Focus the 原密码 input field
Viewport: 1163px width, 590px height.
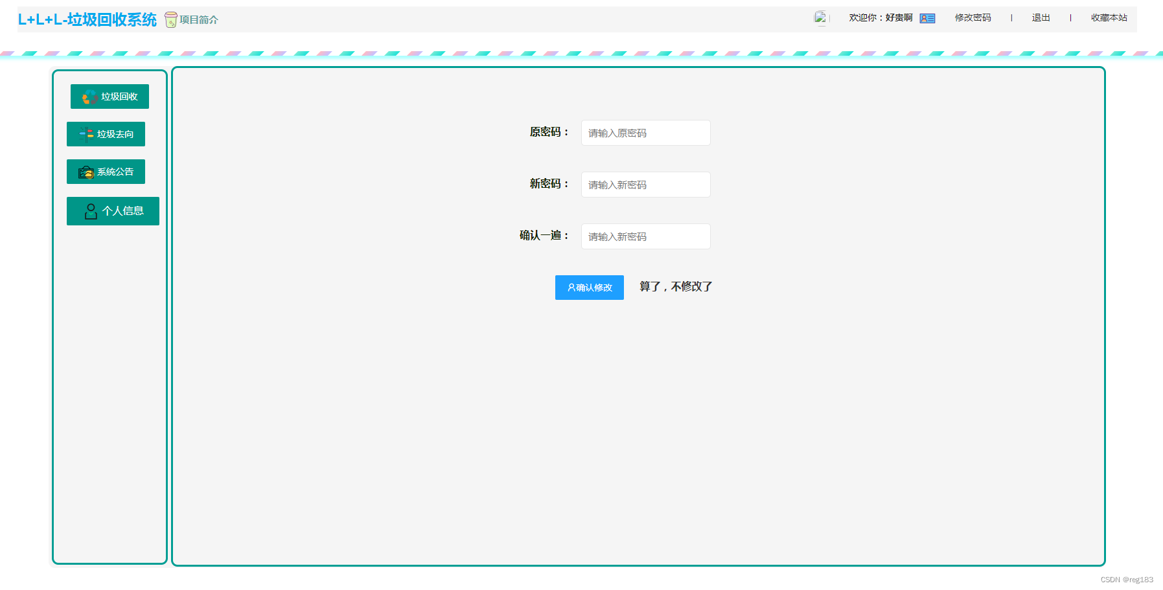pos(646,133)
